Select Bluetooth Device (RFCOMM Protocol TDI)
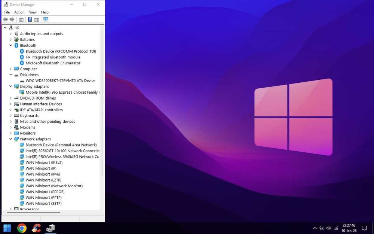The width and height of the screenshot is (374, 234). (x=61, y=51)
